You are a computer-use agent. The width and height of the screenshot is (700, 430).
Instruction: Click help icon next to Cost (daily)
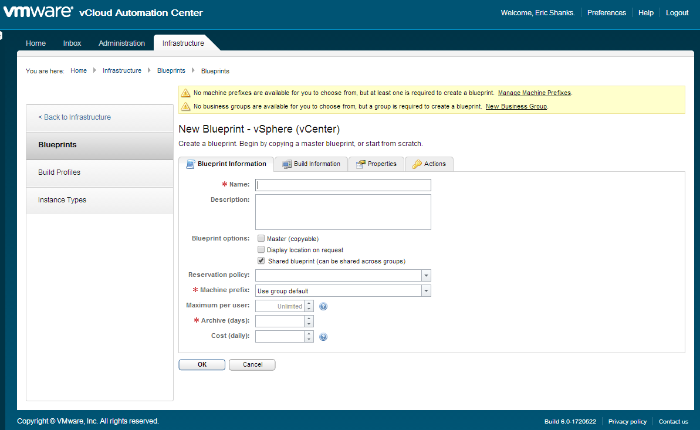point(323,337)
